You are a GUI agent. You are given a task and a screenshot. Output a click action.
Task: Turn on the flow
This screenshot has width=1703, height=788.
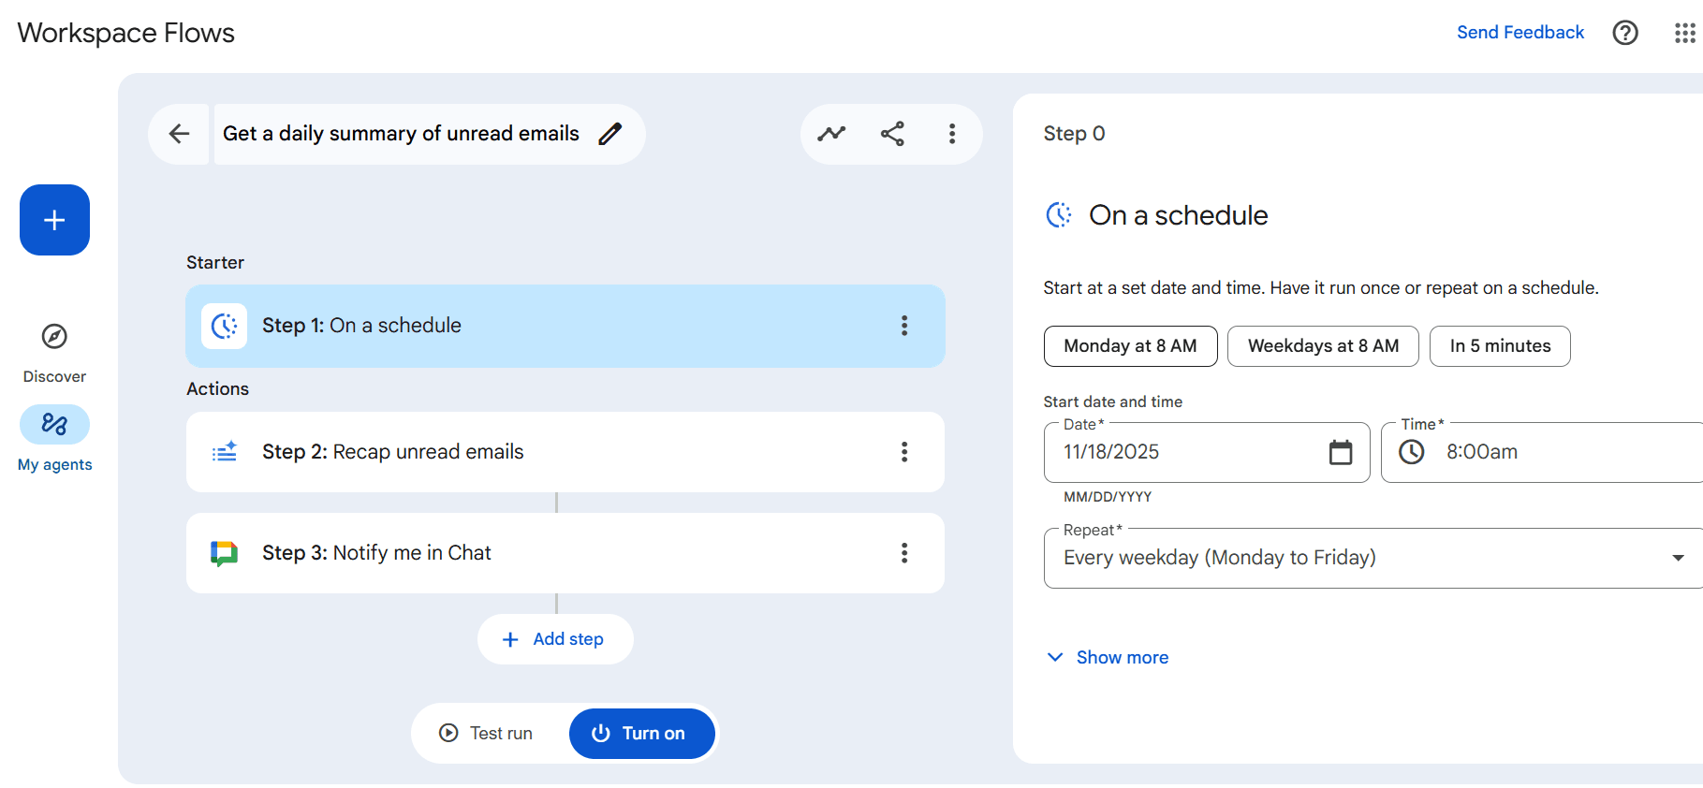pos(641,733)
